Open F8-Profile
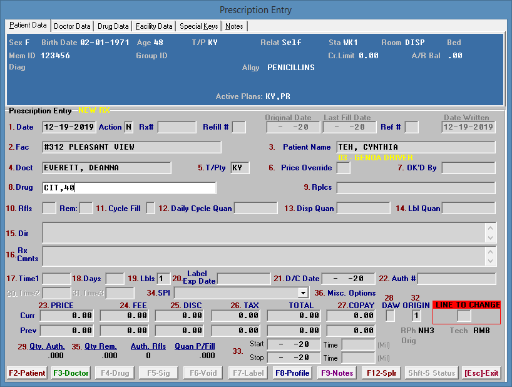Viewport: 512px width, 387px height. 292,373
